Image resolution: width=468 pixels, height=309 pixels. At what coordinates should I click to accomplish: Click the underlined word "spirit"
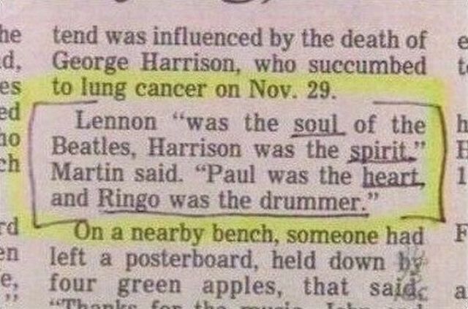pyautogui.click(x=382, y=152)
